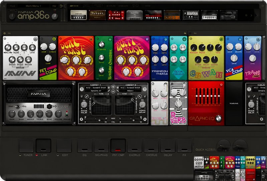The width and height of the screenshot is (267, 181).
Task: Toggle power on the Multi Phase pedal
Action: pyautogui.click(x=147, y=39)
